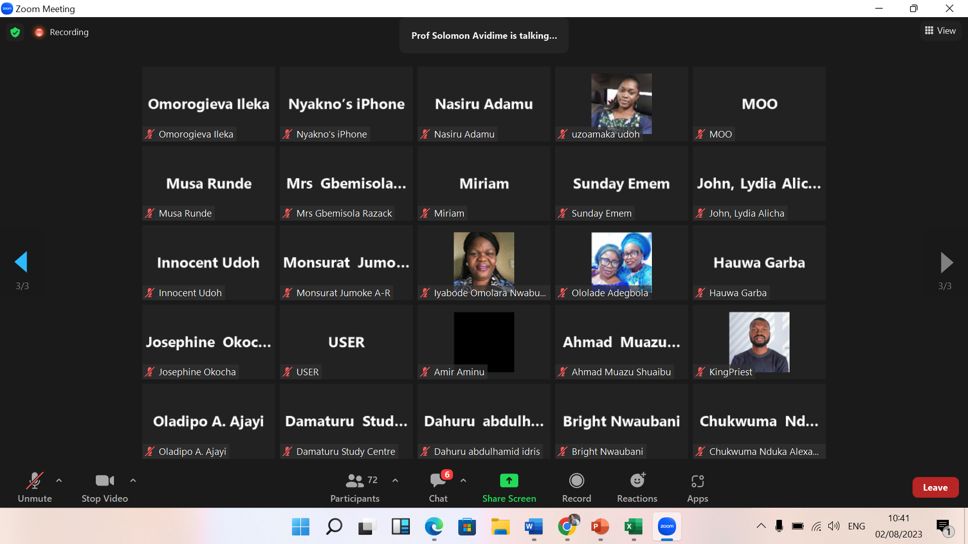
Task: Select Amir Aminu black video tile
Action: [484, 342]
